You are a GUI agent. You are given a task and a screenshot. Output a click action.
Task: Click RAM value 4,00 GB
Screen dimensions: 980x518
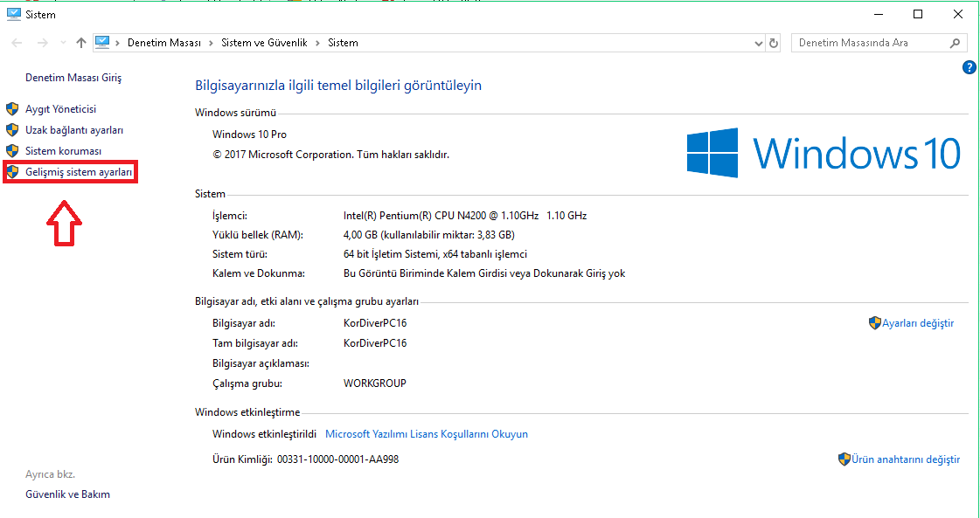(429, 235)
